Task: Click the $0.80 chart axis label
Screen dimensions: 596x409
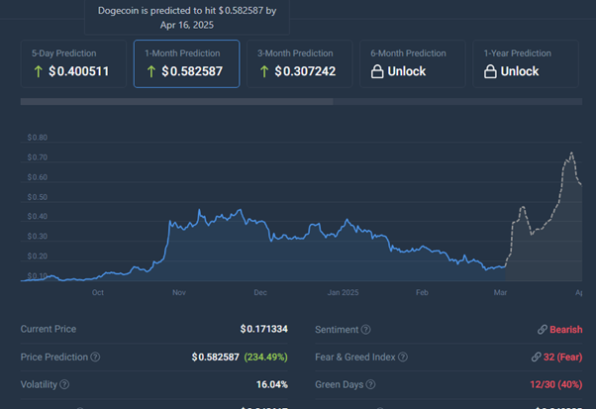Action: (x=38, y=138)
